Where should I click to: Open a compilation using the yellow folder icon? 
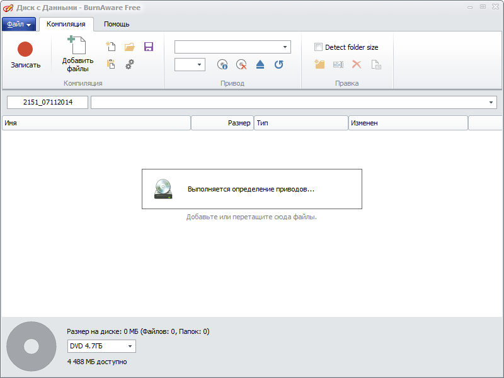click(130, 47)
